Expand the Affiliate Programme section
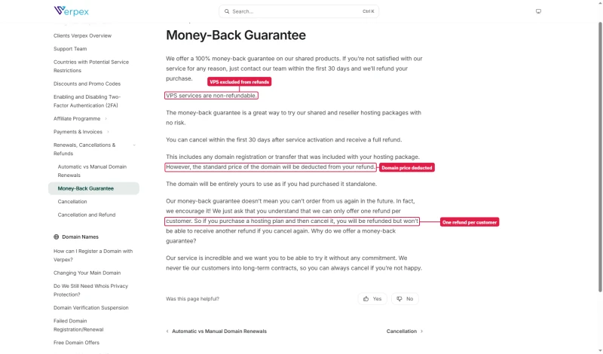This screenshot has height=354, width=603. 106,118
